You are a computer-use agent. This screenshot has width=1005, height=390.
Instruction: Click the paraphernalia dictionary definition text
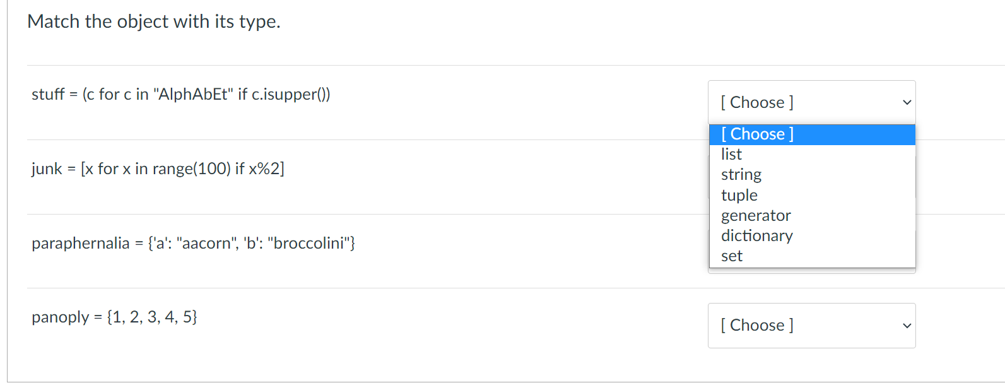(193, 243)
